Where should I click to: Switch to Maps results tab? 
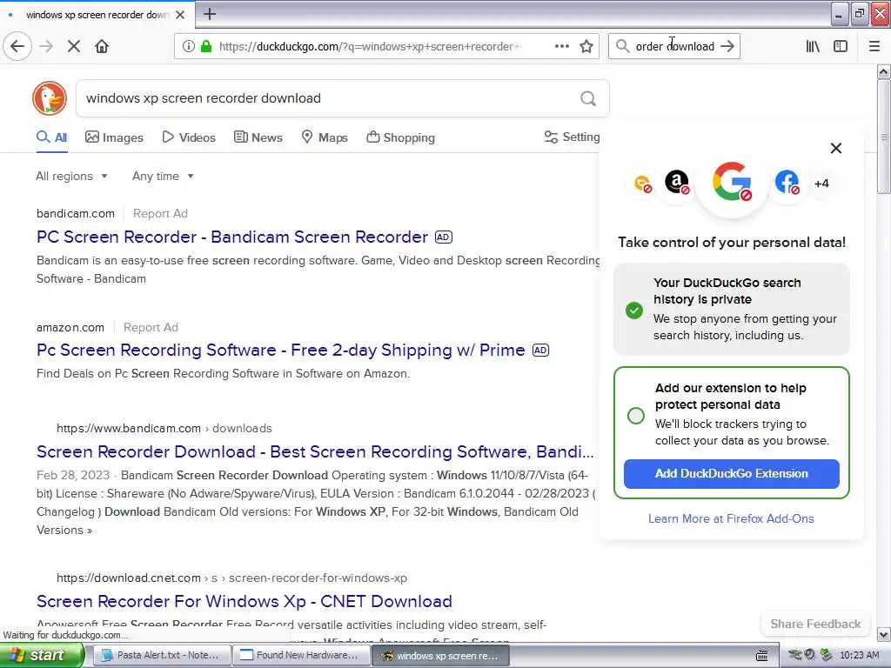click(325, 137)
